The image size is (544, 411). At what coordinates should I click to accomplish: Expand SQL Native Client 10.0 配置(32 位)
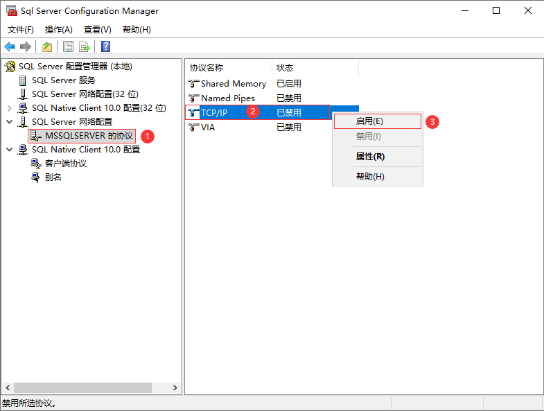[10, 108]
